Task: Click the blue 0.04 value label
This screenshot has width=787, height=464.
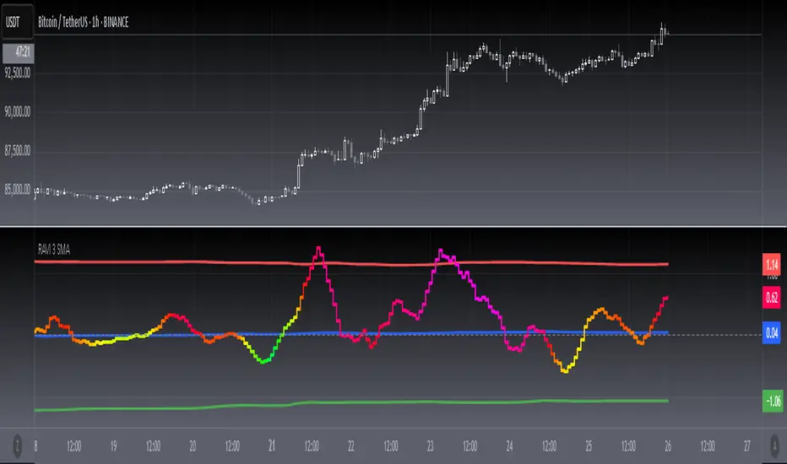Action: [772, 333]
